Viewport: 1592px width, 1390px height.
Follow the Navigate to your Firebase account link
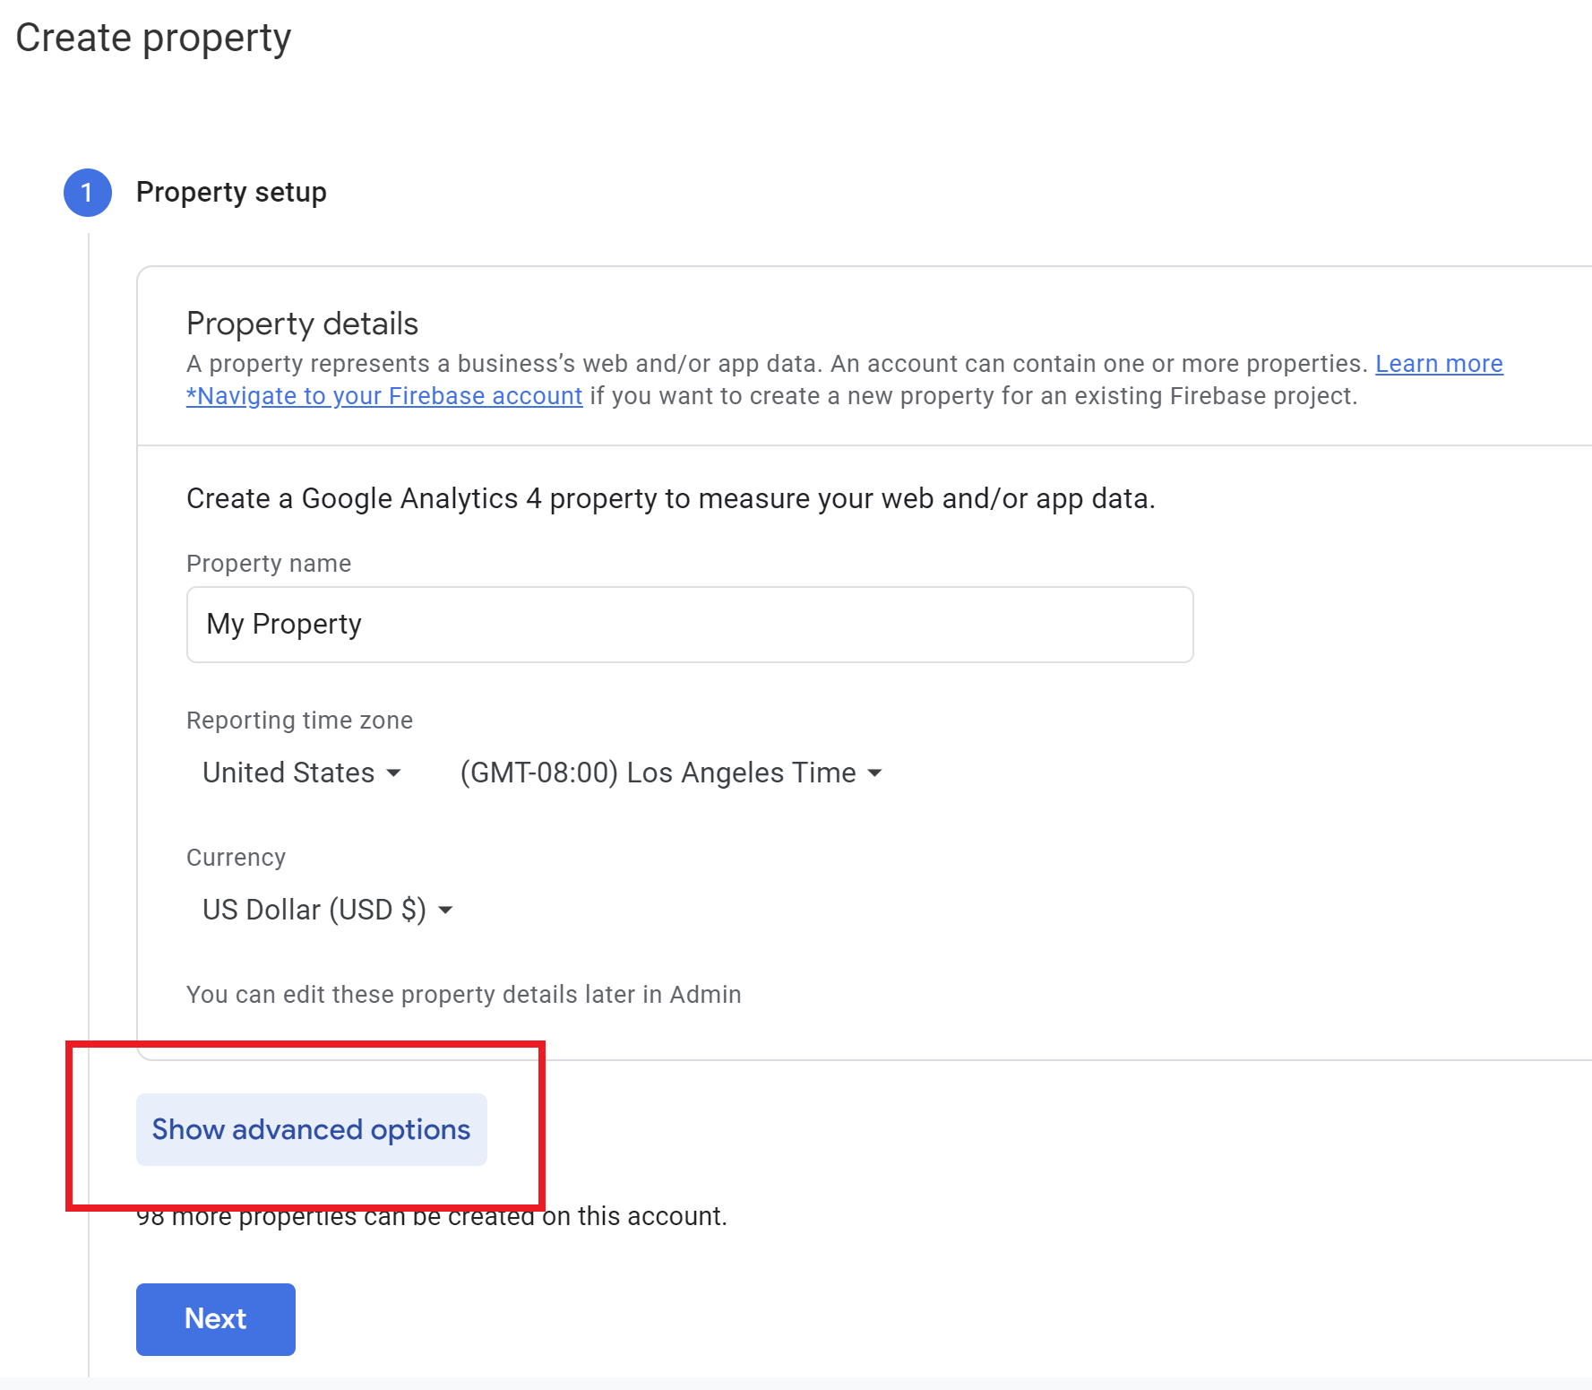384,396
